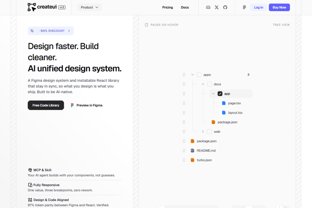Click the orange icon of root package.json
This screenshot has height=208, width=312.
point(192,141)
